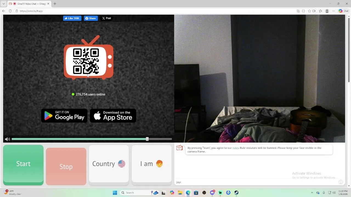This screenshot has width=351, height=197.
Task: Open File Explorer from taskbar
Action: click(x=180, y=193)
